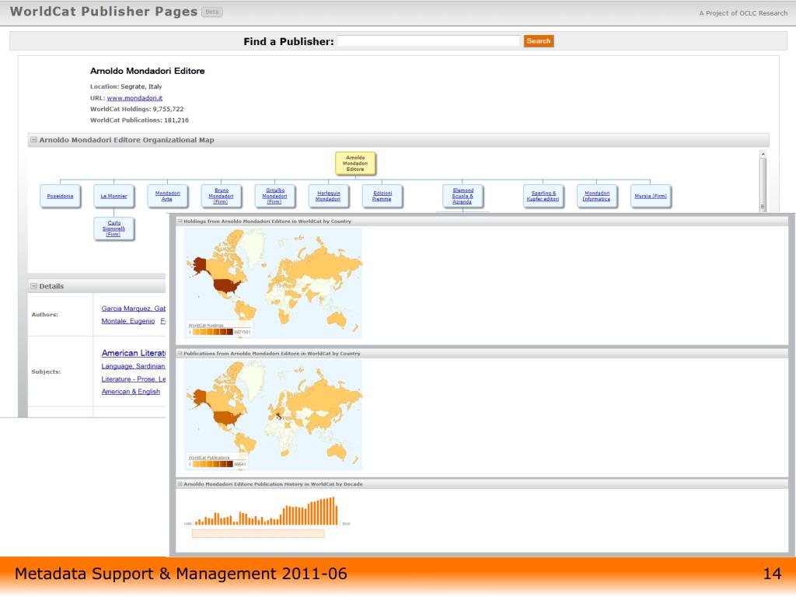
Task: Click the Find a Publisher search field
Action: tap(428, 41)
